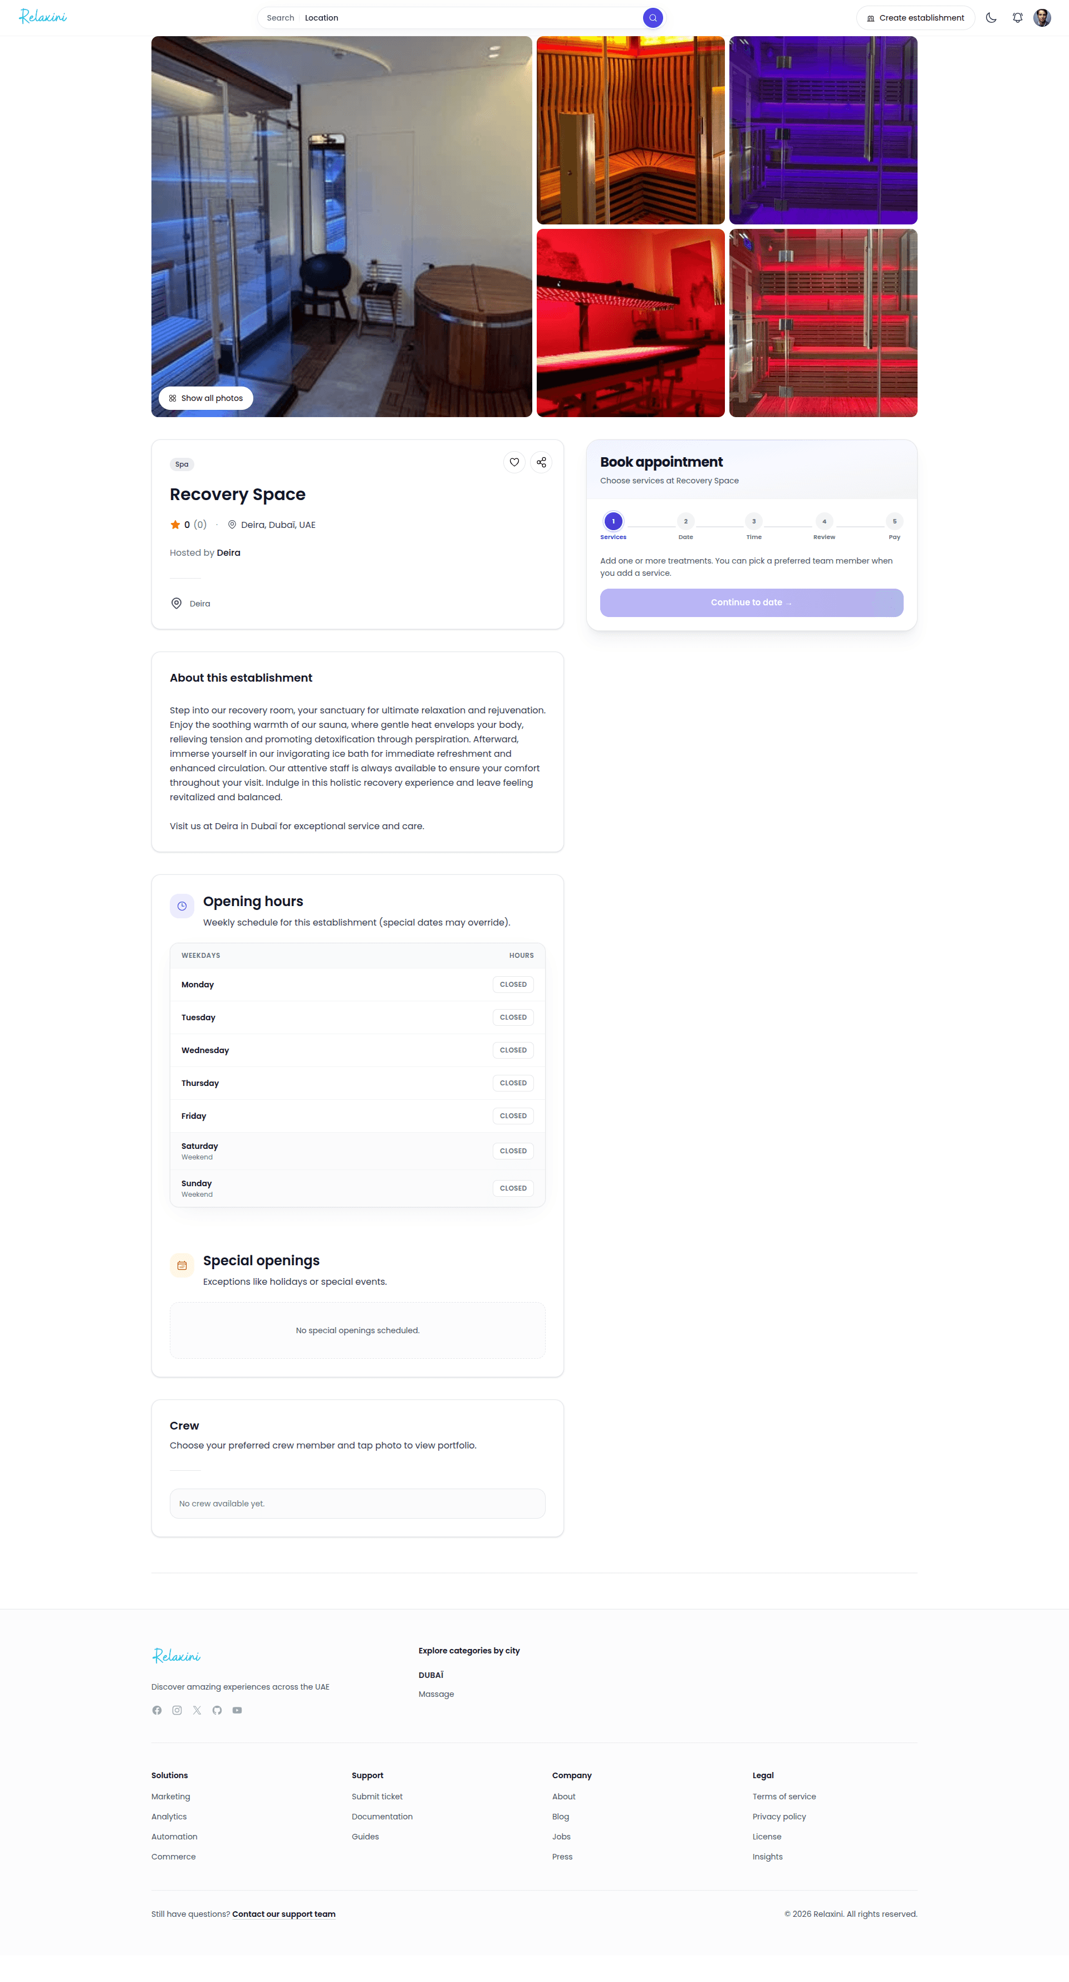Screen dimensions: 1069x1982
Task: Select the Date step in booking
Action: 685,526
